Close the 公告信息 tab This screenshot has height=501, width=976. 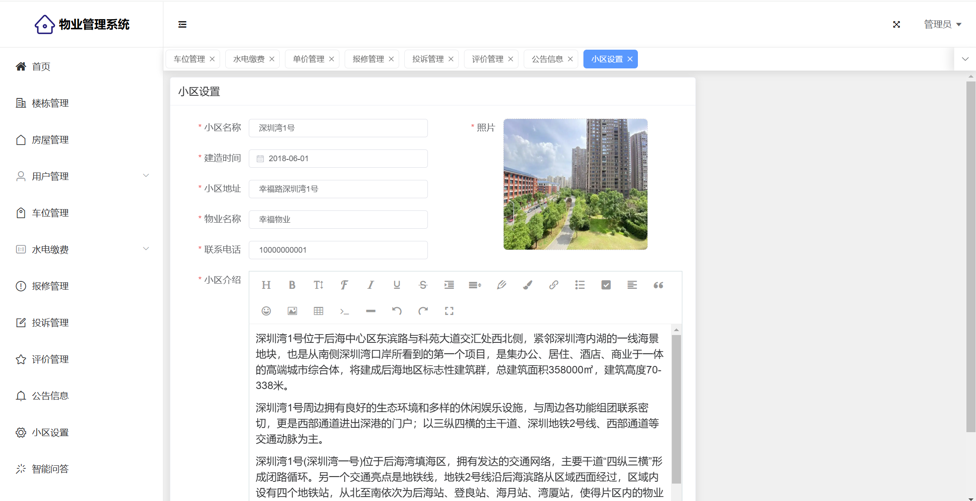[x=570, y=59]
